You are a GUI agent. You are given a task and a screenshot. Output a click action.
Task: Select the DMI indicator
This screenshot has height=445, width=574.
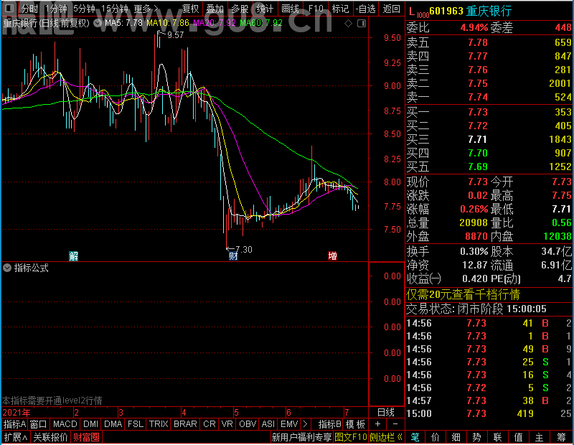90,424
